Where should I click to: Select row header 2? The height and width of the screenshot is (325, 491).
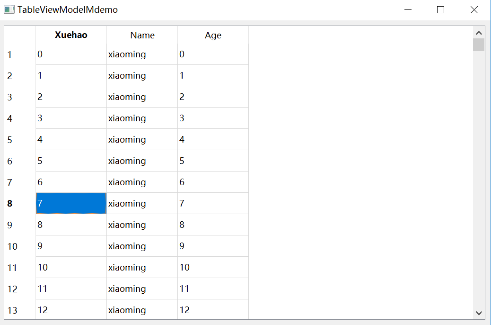tap(20, 76)
